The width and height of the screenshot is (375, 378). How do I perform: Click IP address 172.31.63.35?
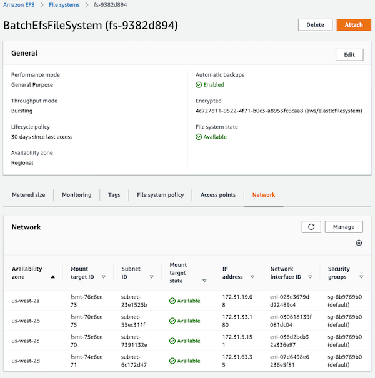click(x=237, y=361)
